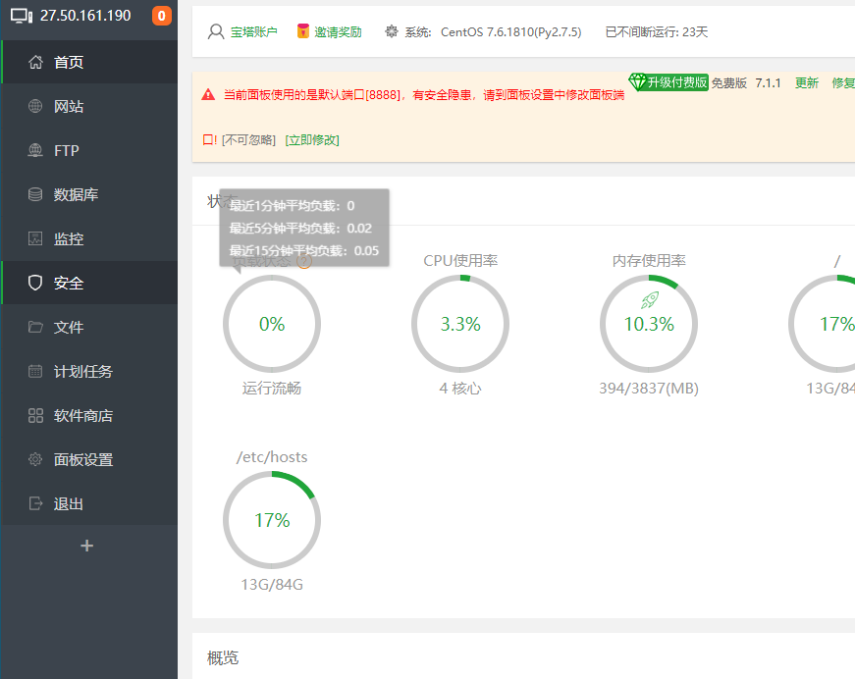This screenshot has width=855, height=679.
Task: Click the orange notification count badge
Action: tap(161, 16)
